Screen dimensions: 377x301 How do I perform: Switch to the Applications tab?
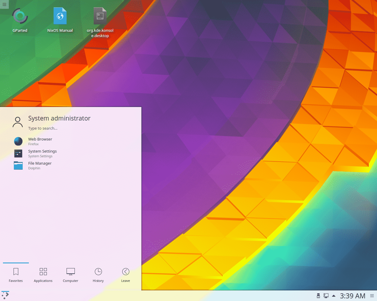(x=43, y=275)
